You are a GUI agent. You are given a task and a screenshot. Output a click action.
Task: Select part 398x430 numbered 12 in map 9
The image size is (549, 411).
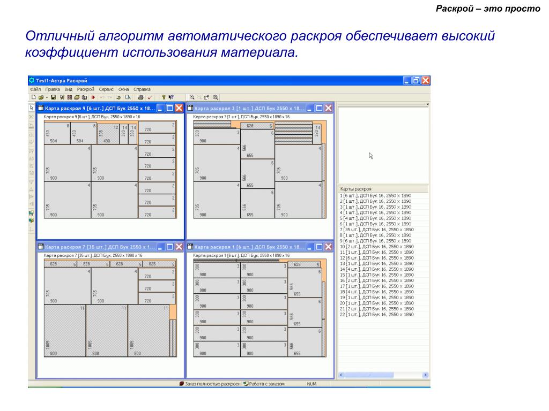tap(108, 134)
